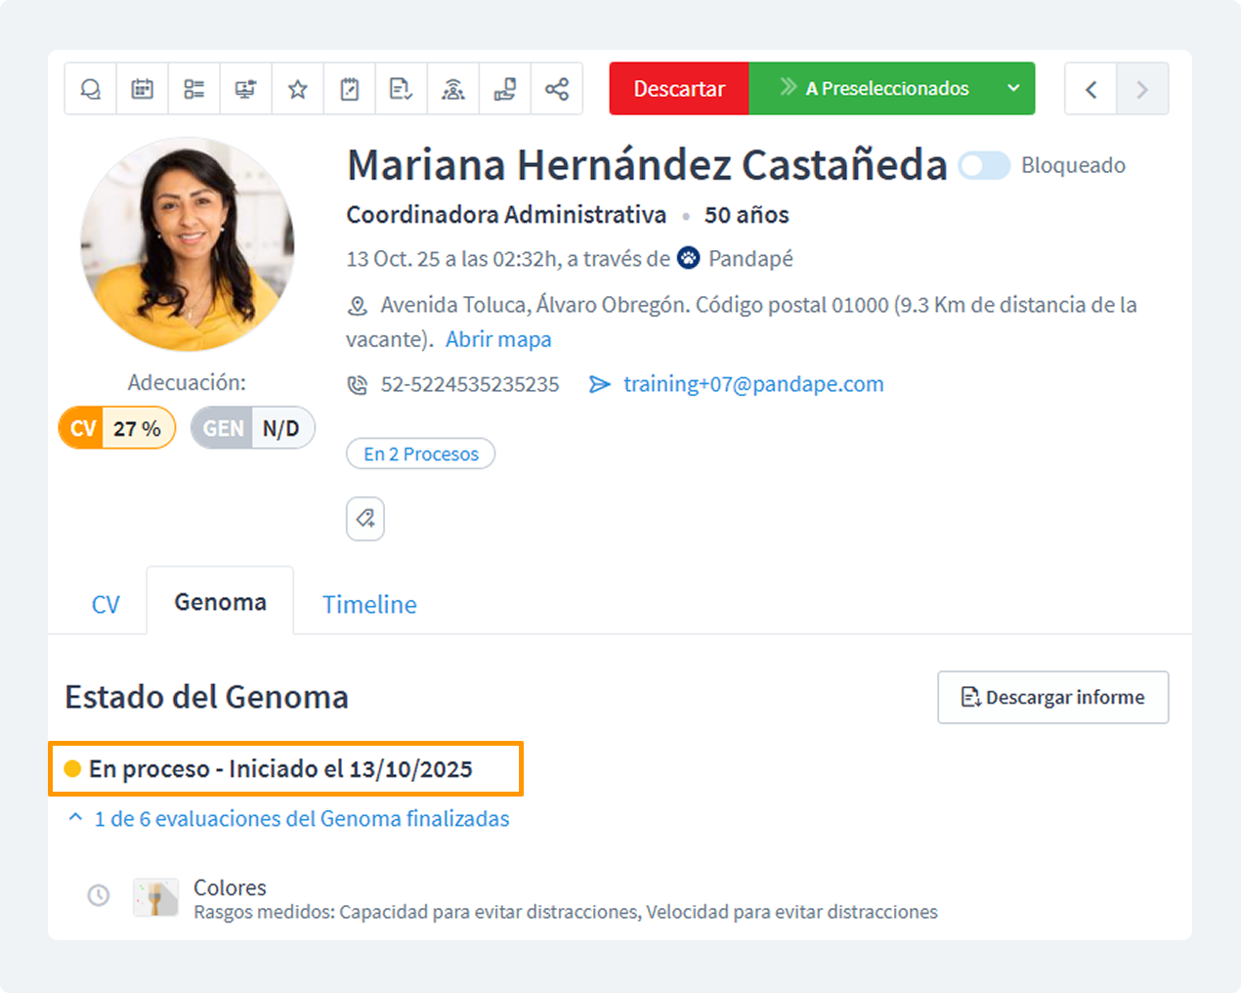The height and width of the screenshot is (993, 1241).
Task: Switch to the Timeline tab
Action: (x=369, y=604)
